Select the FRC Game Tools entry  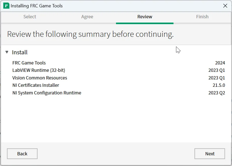pos(29,63)
